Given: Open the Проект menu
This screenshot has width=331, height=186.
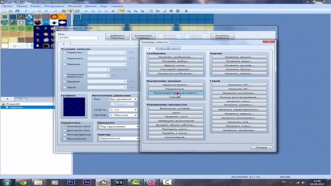Looking at the screenshot, I should (7, 6).
